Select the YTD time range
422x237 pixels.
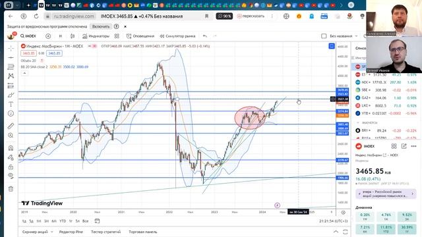(63, 221)
